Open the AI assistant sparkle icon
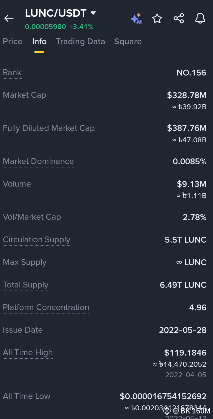Screen dimensions: 213x419 point(136,19)
